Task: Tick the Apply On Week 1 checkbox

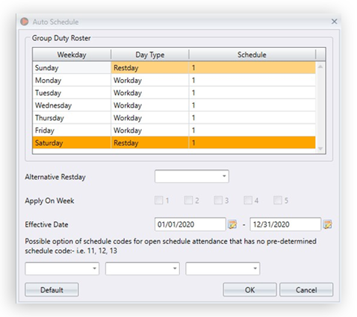Action: pos(158,200)
